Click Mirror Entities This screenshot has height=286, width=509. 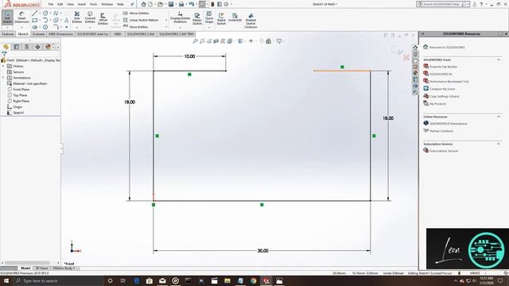pyautogui.click(x=136, y=14)
